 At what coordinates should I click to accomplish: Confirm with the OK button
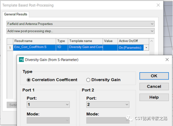click(154, 76)
